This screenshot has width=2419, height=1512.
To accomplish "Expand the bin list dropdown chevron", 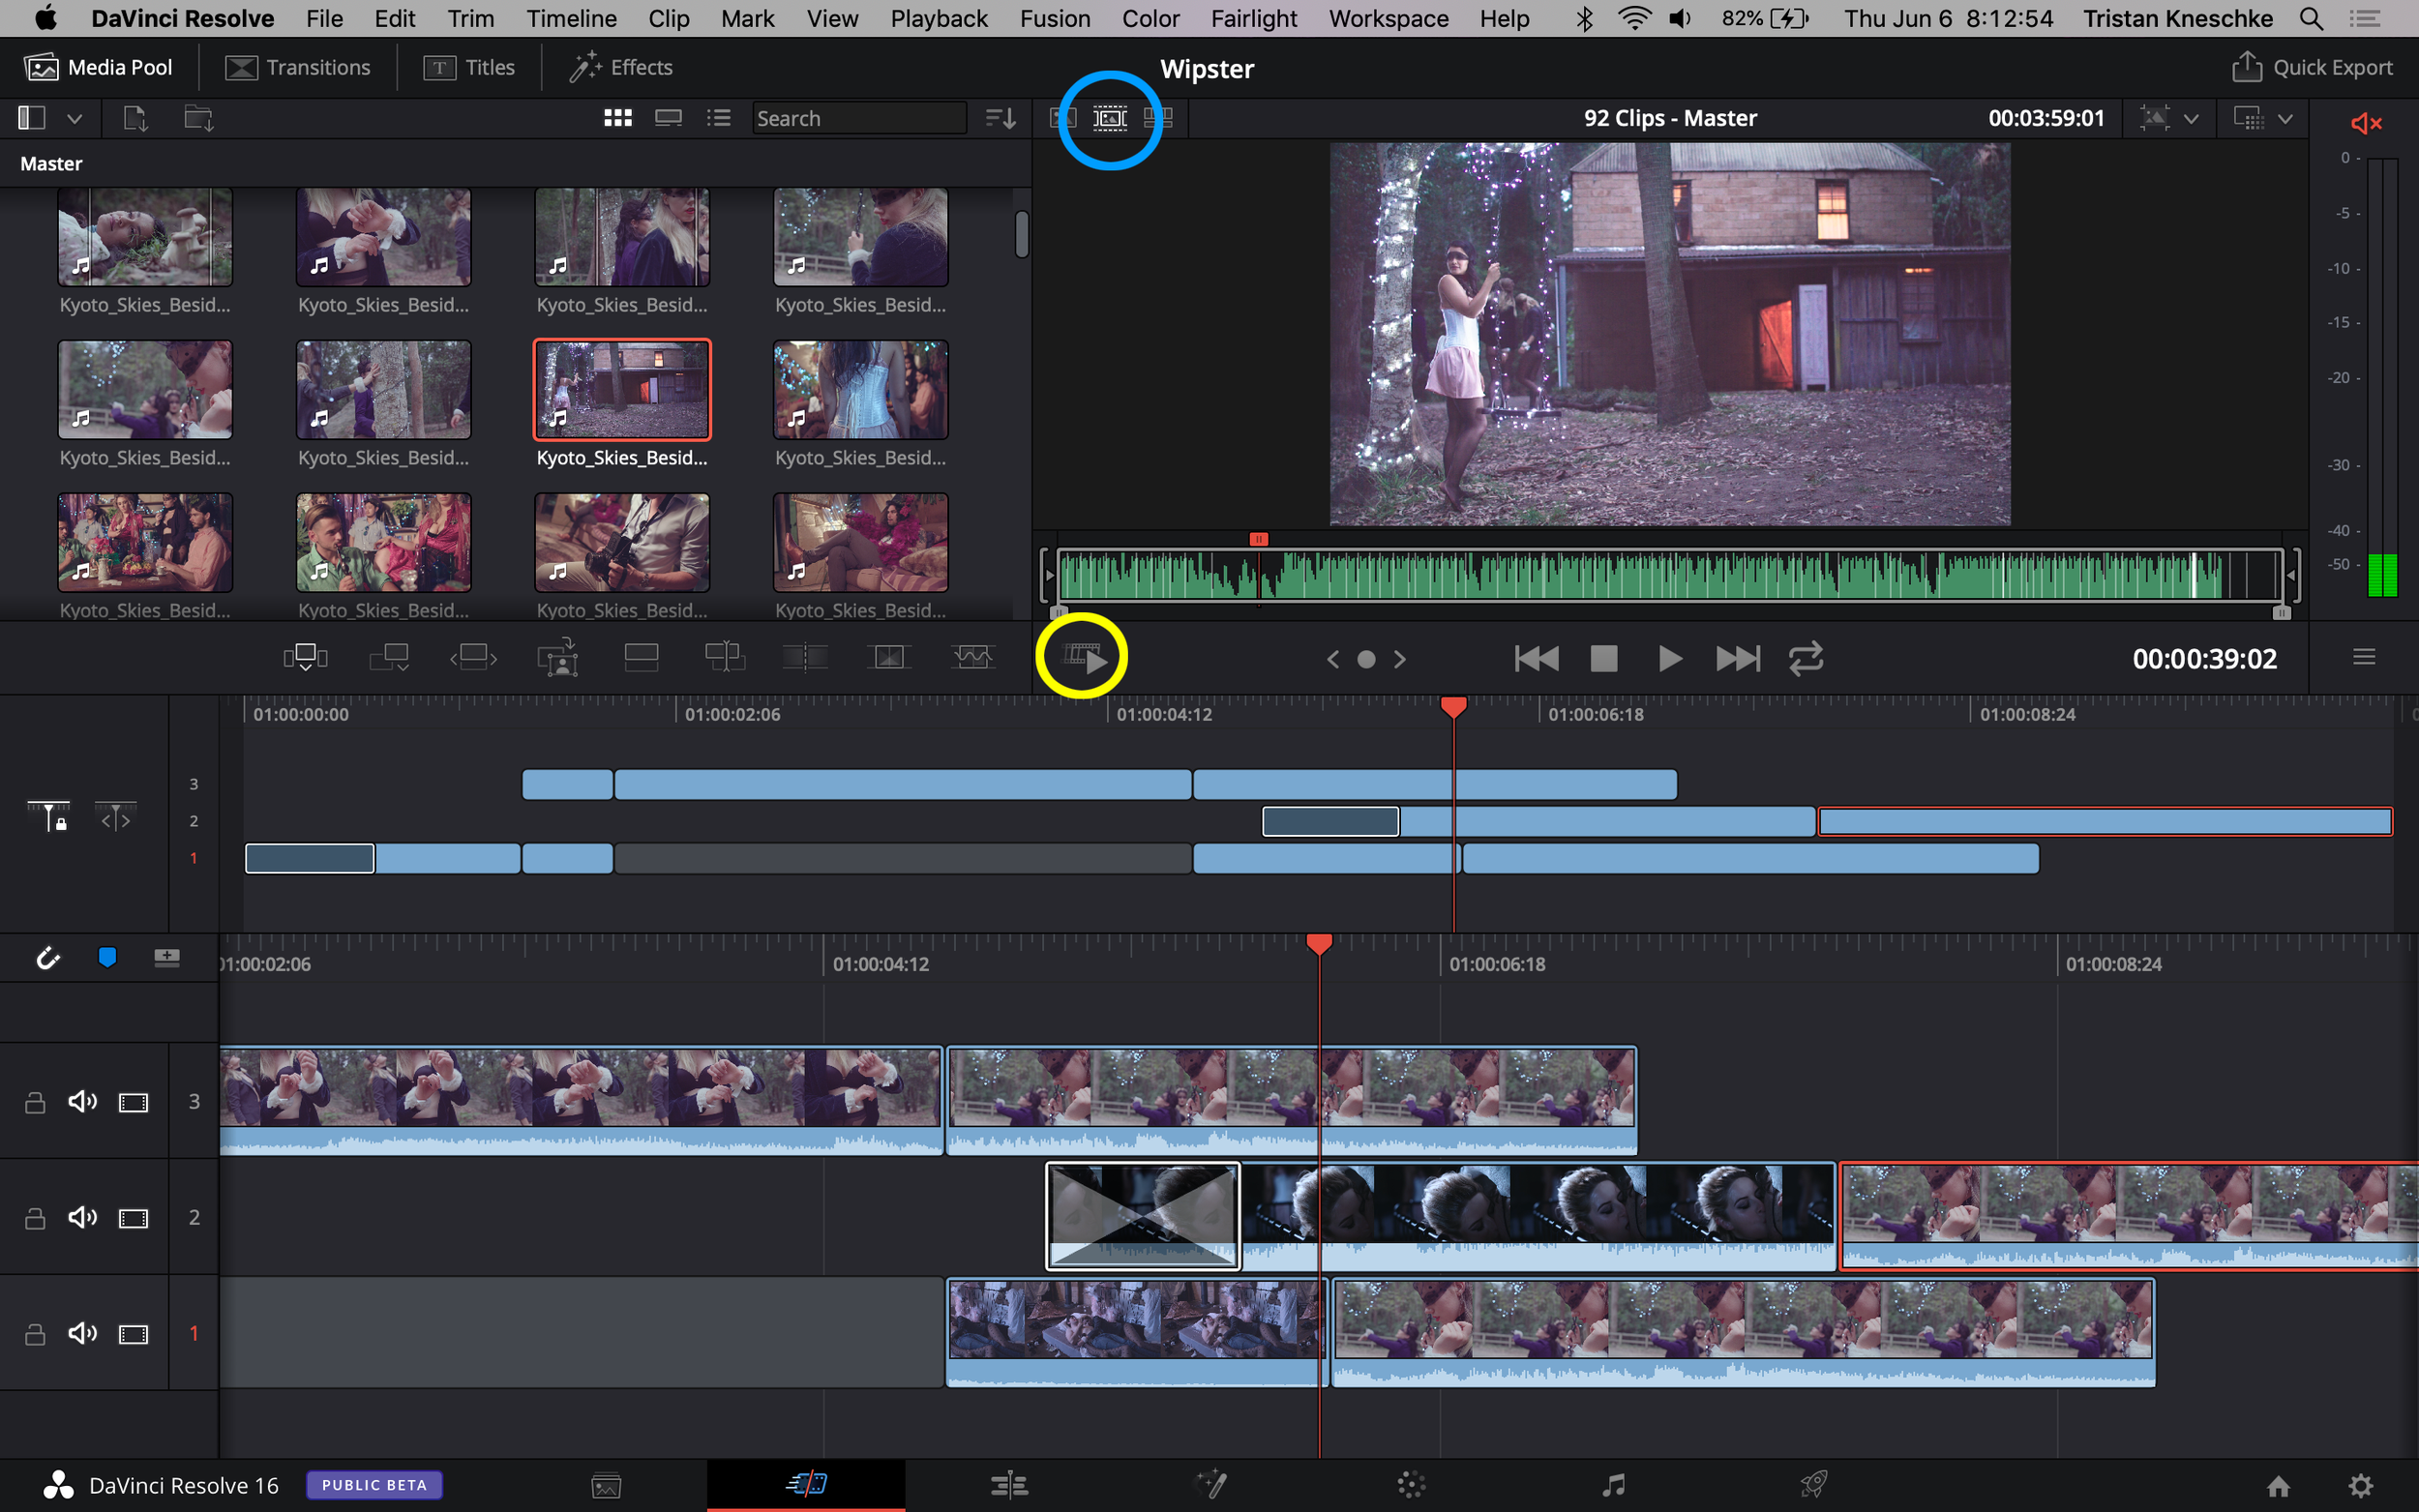I will (x=74, y=118).
